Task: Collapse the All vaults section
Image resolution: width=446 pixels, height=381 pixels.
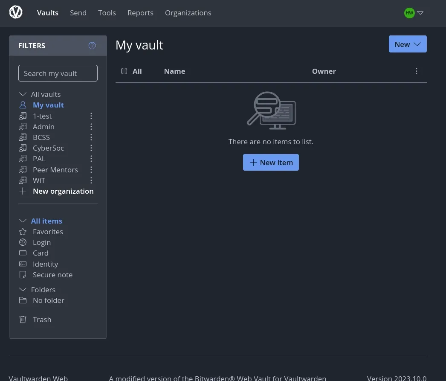Action: click(x=23, y=94)
